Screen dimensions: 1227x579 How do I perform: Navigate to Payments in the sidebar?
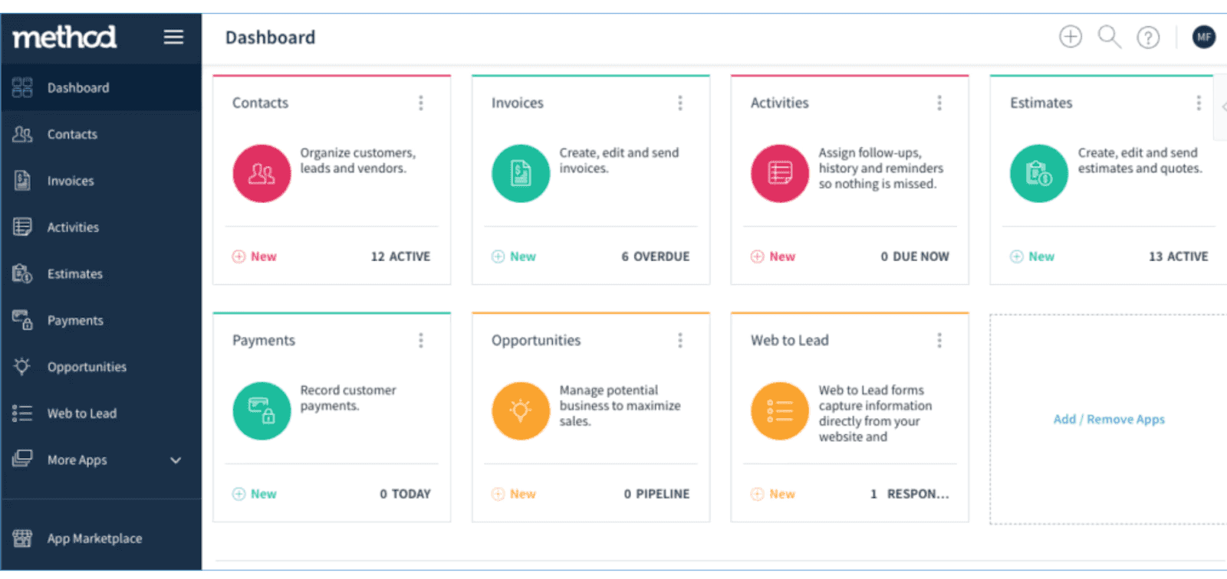coord(100,320)
